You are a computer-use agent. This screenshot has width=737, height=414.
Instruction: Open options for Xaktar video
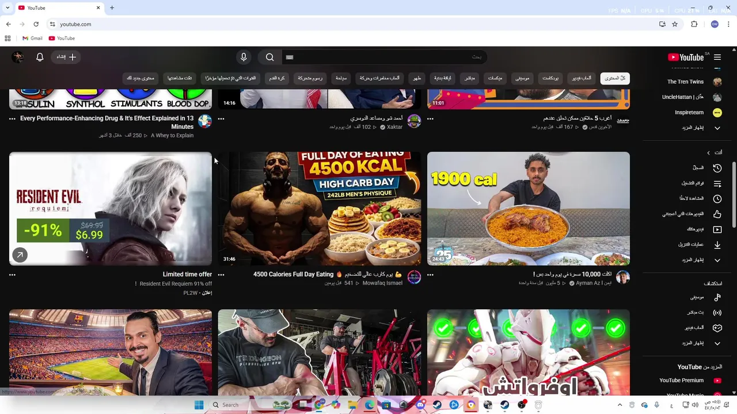coord(221,118)
